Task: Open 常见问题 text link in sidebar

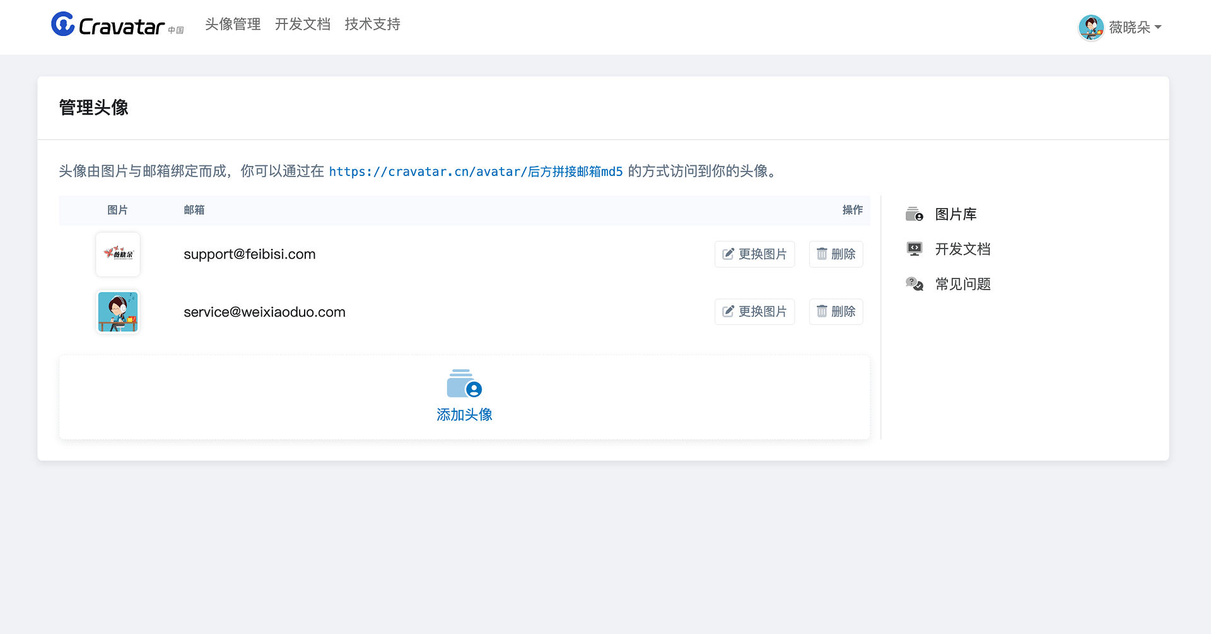Action: 962,285
